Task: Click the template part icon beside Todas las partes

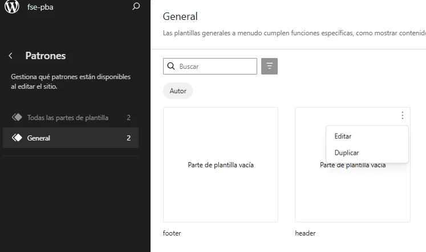Action: click(x=17, y=117)
